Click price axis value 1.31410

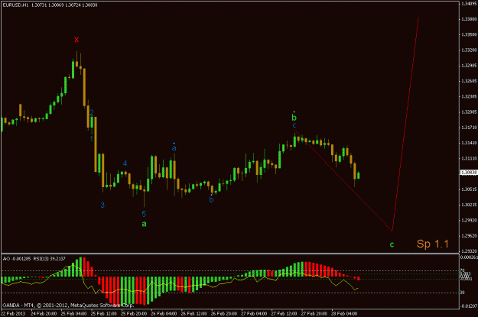pos(469,143)
